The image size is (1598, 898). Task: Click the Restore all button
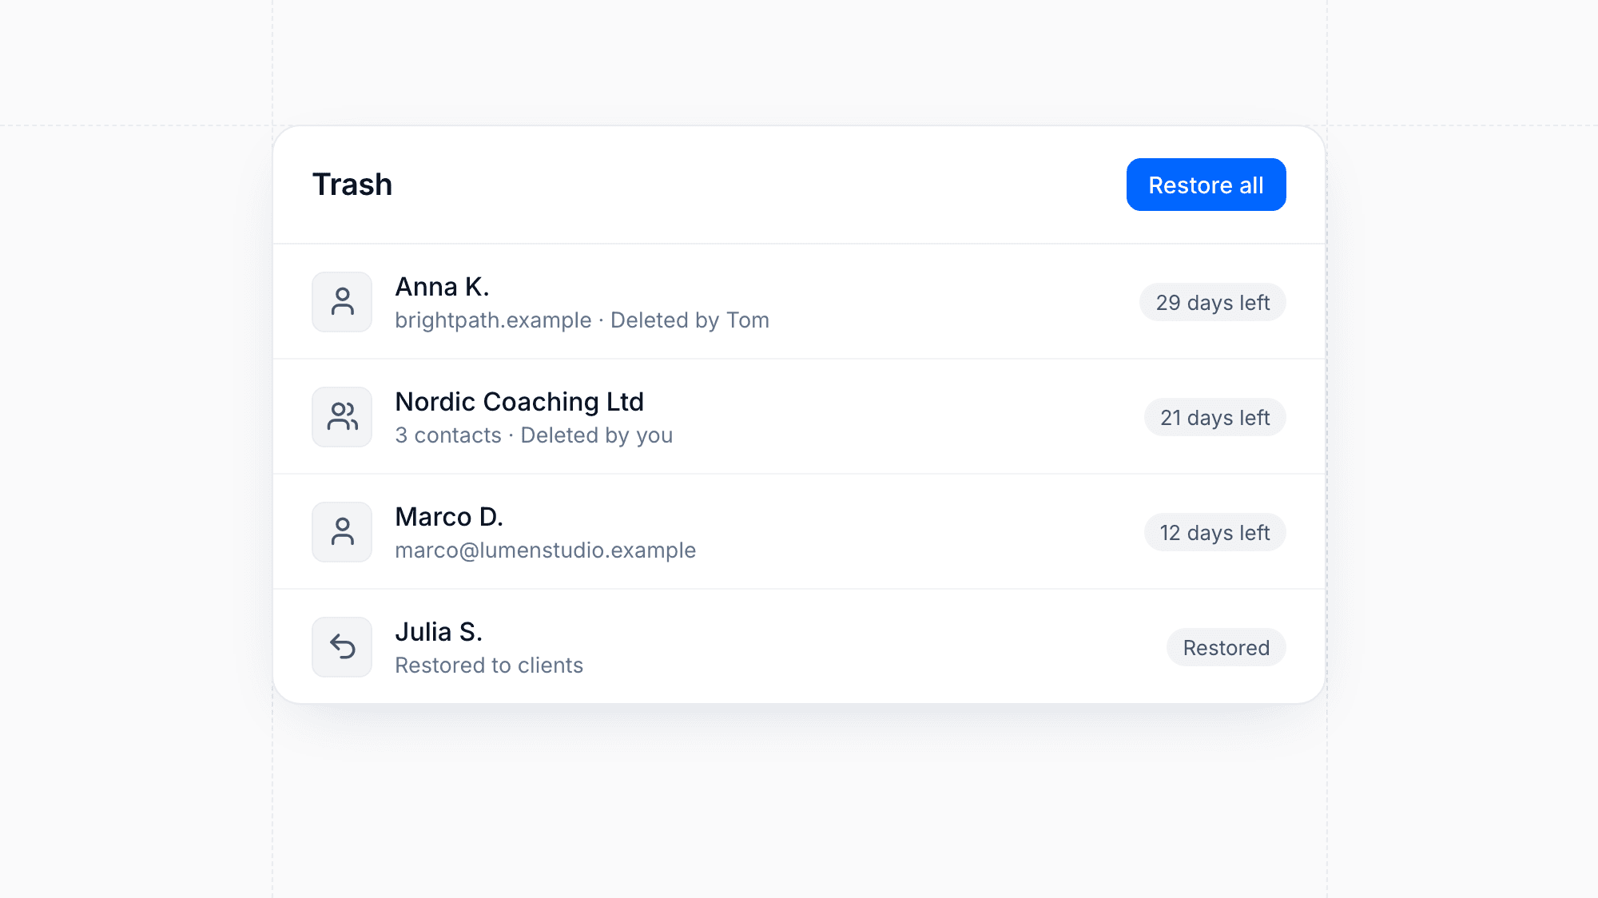(1206, 185)
